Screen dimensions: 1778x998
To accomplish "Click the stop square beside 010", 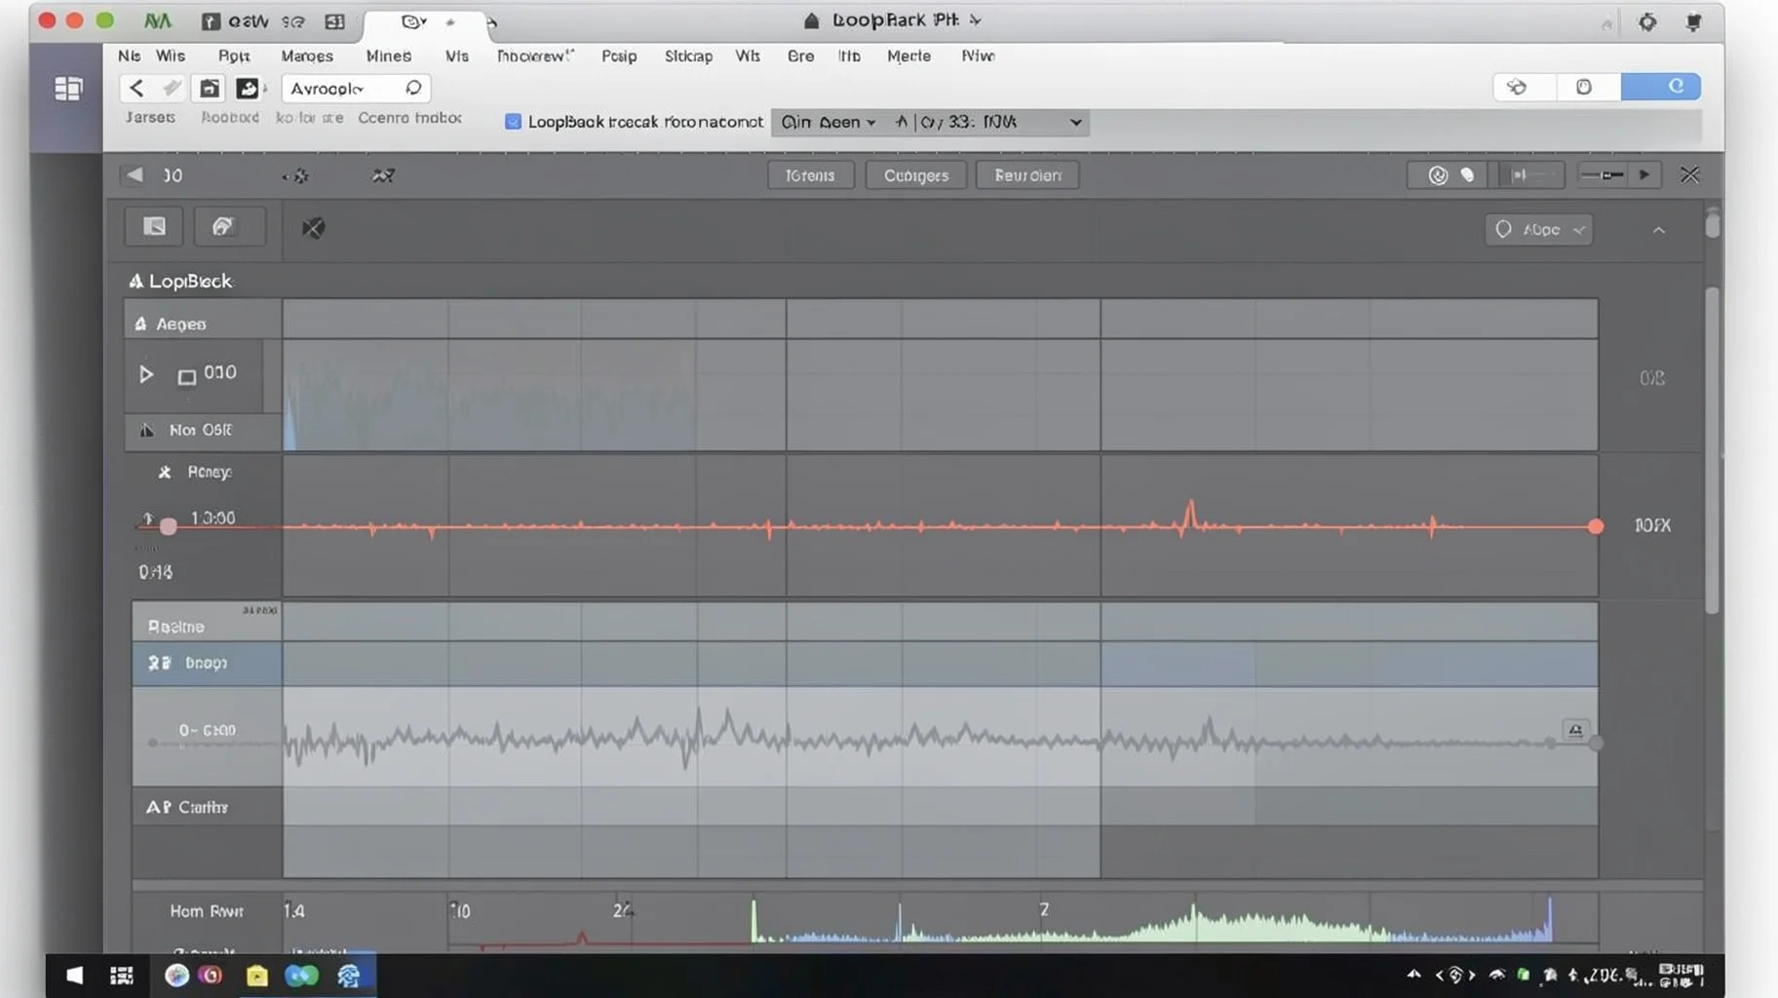I will (186, 376).
